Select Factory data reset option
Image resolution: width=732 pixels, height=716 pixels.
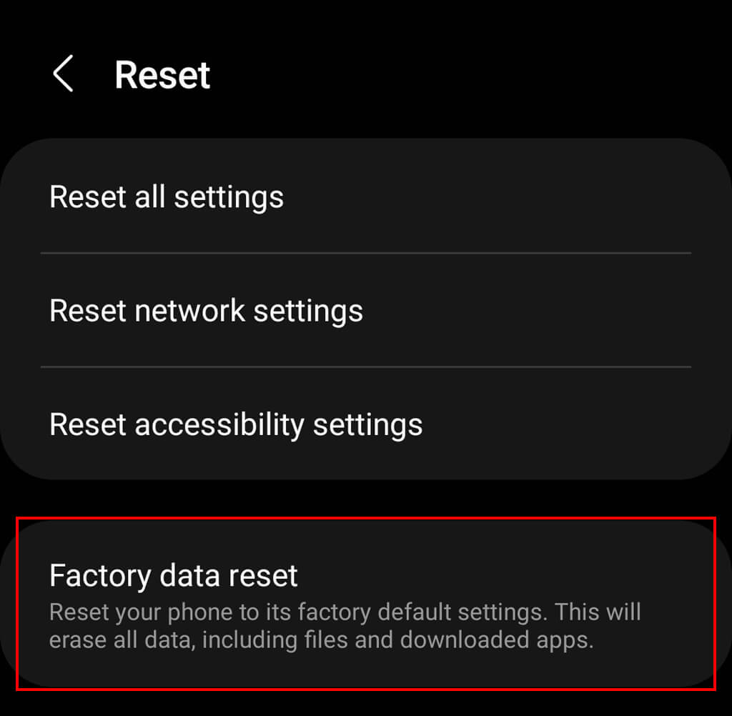point(366,604)
